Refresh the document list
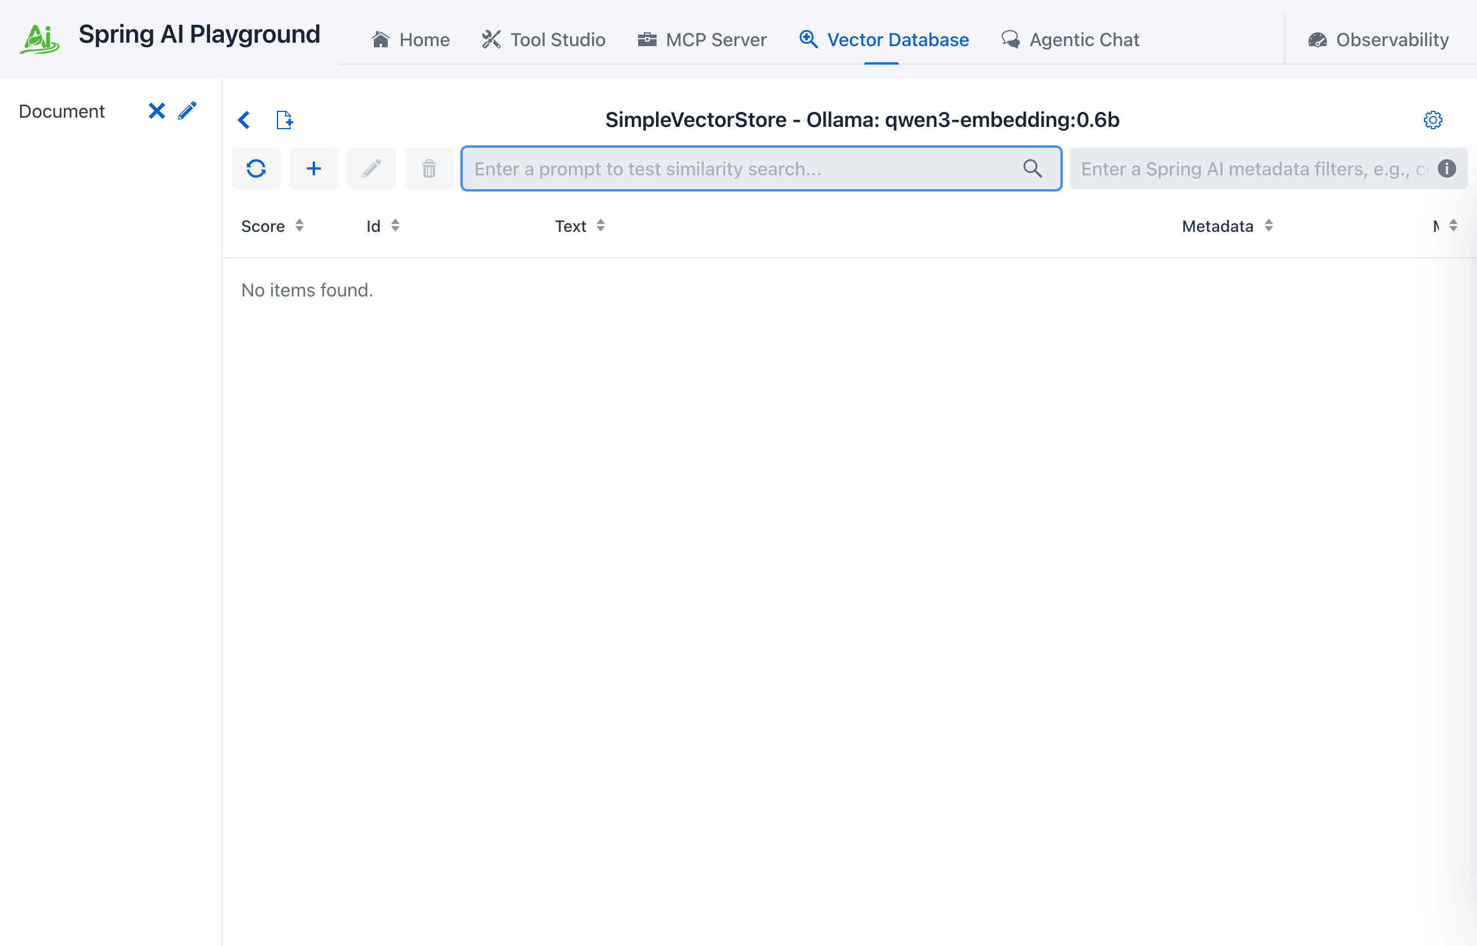This screenshot has width=1477, height=946. point(256,168)
